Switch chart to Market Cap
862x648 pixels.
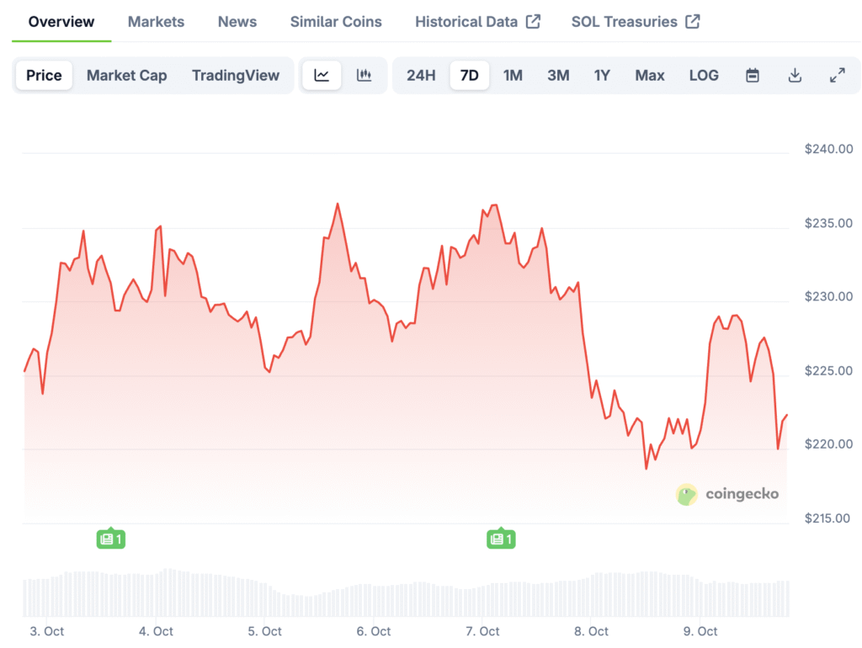126,76
